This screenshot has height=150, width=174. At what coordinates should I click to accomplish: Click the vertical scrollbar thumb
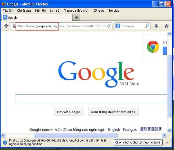pyautogui.click(x=169, y=86)
